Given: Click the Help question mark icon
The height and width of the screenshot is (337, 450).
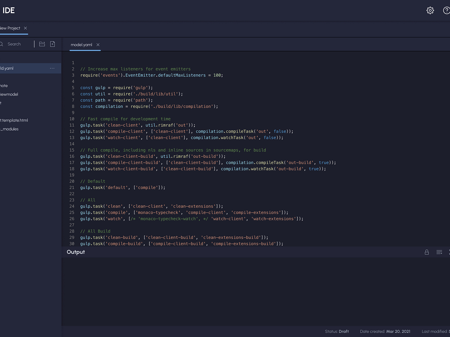Looking at the screenshot, I should pyautogui.click(x=447, y=10).
